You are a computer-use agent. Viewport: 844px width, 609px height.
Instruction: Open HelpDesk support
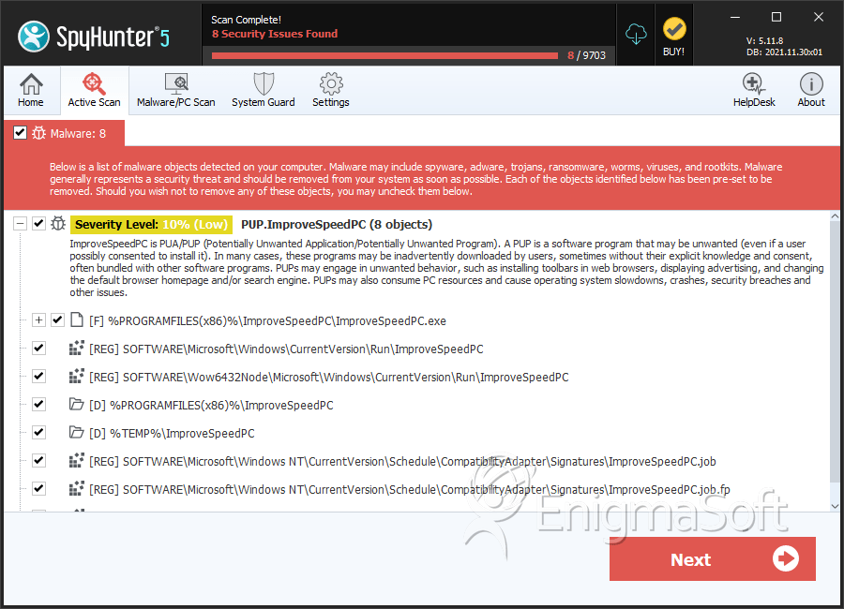coord(754,90)
